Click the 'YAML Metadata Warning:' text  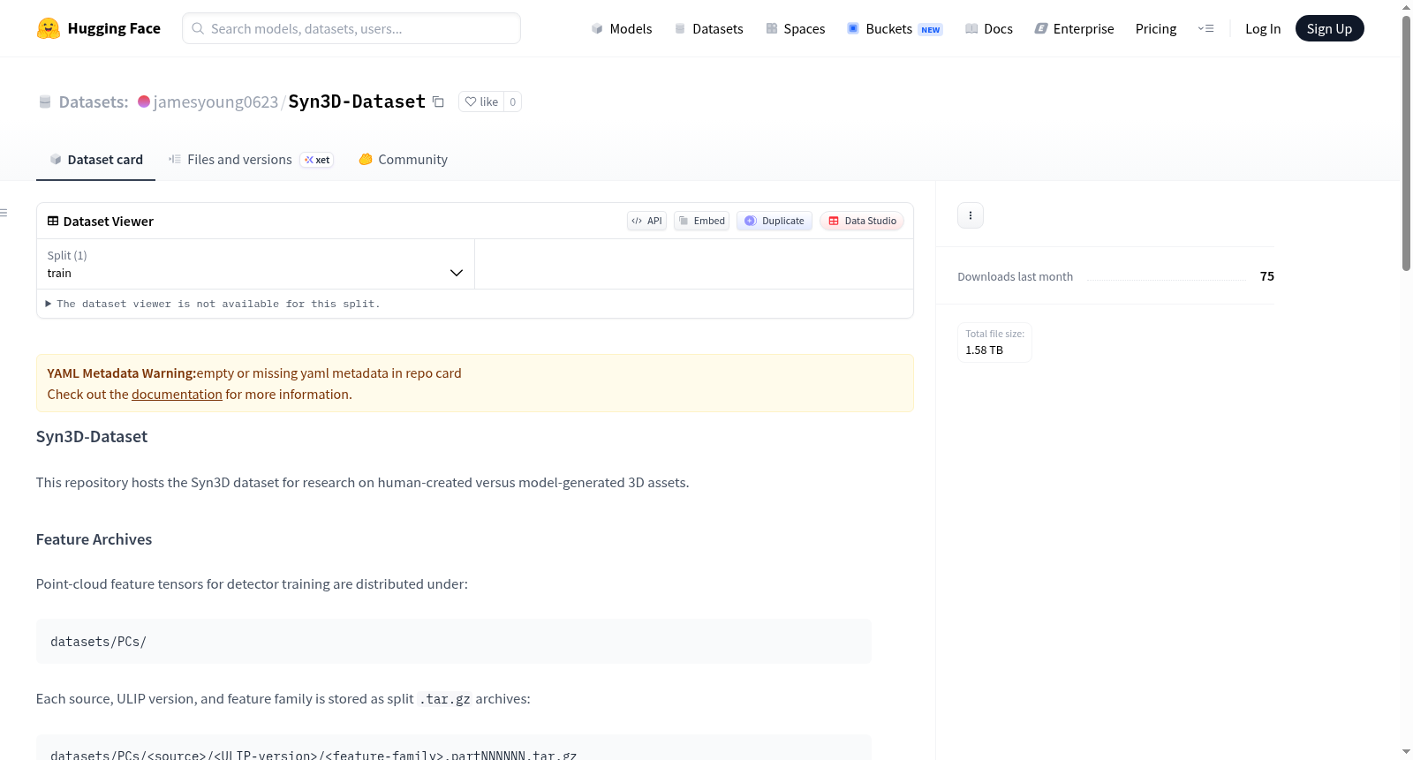(x=122, y=373)
